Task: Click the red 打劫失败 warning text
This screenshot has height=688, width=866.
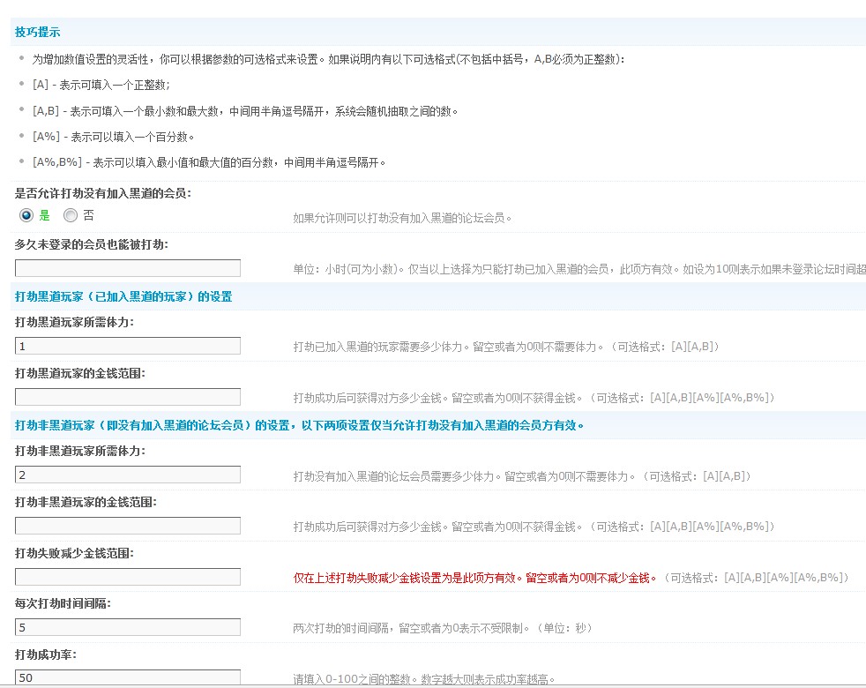Action: point(475,578)
